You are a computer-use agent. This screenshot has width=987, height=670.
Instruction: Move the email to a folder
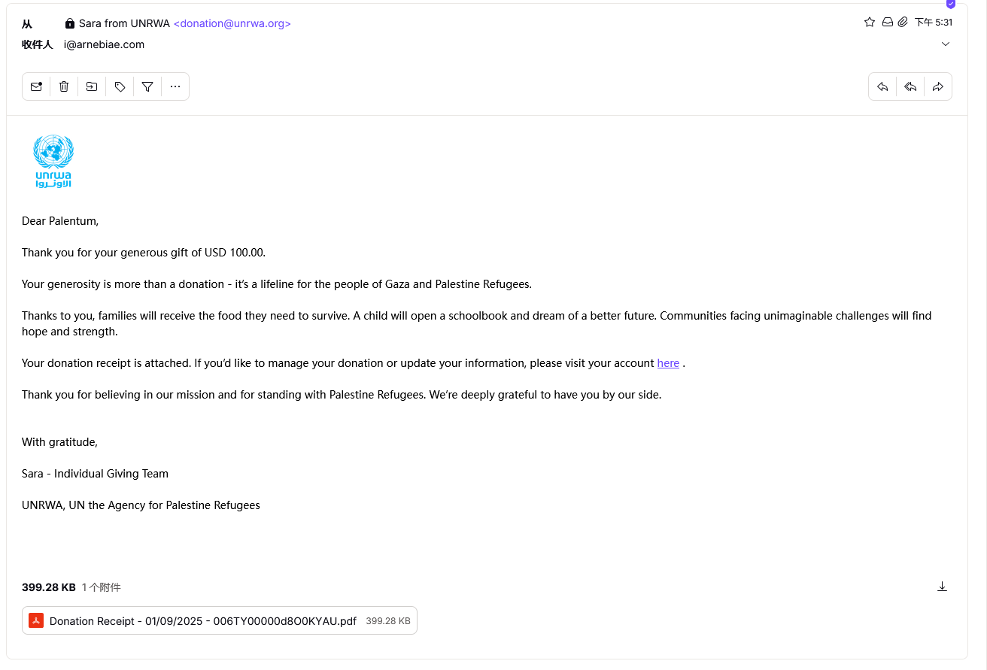[92, 86]
